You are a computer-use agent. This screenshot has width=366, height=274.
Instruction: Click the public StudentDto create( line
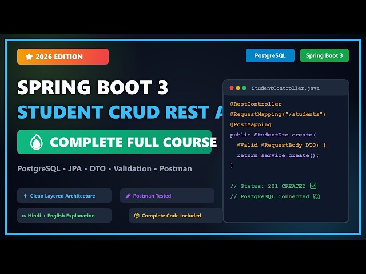click(273, 135)
